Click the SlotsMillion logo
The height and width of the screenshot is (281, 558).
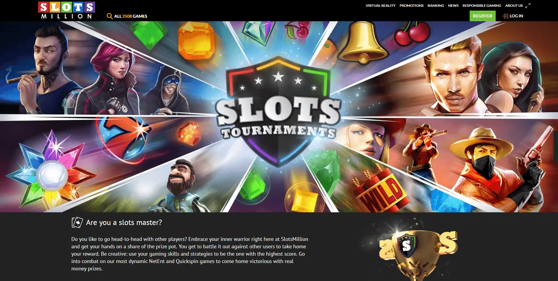[66, 11]
